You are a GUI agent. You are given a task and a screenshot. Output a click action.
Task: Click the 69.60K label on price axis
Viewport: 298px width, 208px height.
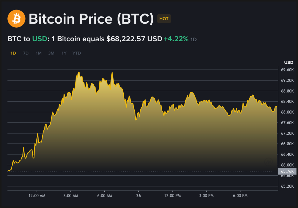pos(287,70)
